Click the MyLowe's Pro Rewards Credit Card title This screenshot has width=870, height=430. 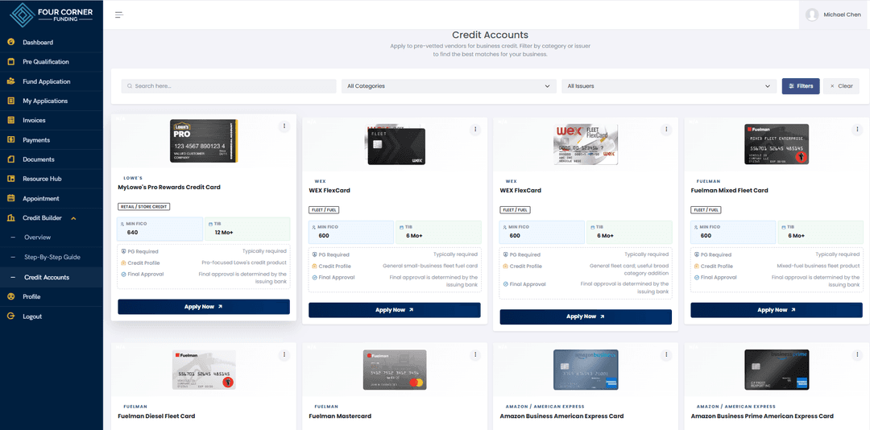click(x=169, y=187)
